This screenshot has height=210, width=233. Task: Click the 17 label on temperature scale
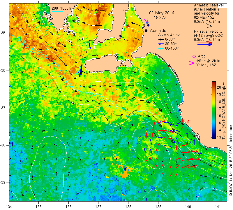point(219,109)
